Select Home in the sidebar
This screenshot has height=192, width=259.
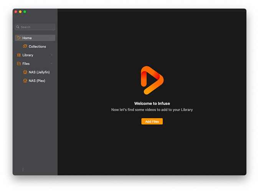(35, 38)
